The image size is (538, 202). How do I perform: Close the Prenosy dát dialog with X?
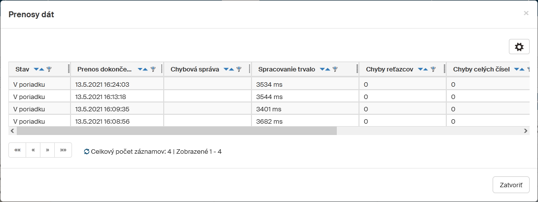[x=526, y=13]
